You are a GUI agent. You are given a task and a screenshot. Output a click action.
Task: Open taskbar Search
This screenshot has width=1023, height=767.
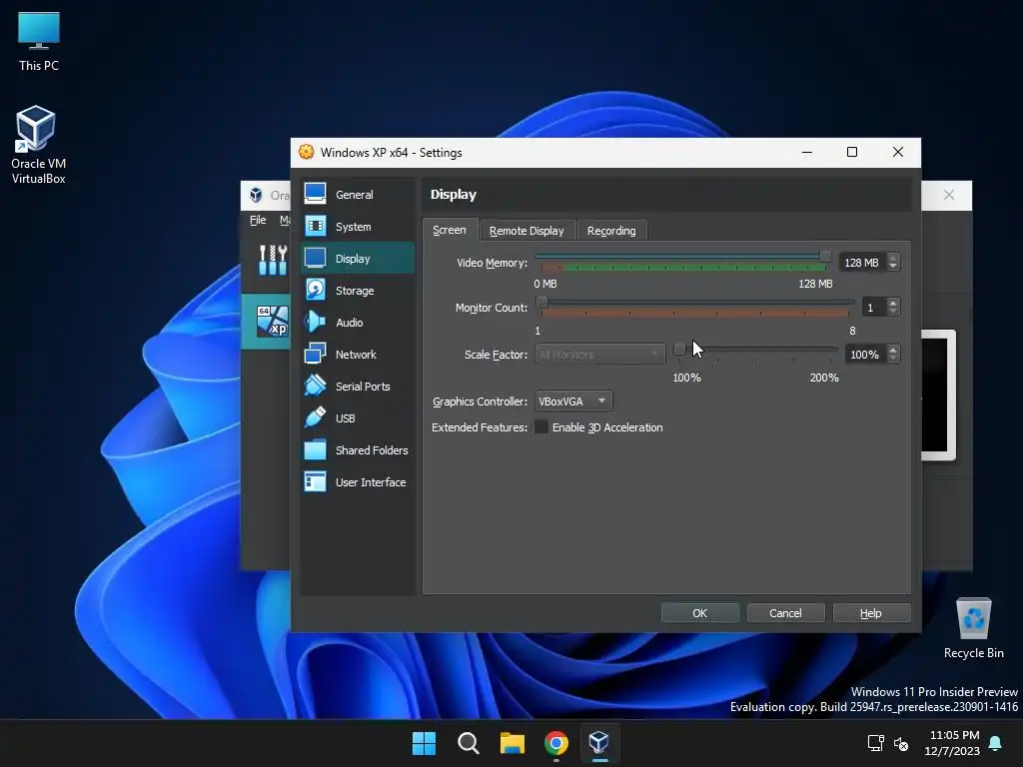[468, 743]
